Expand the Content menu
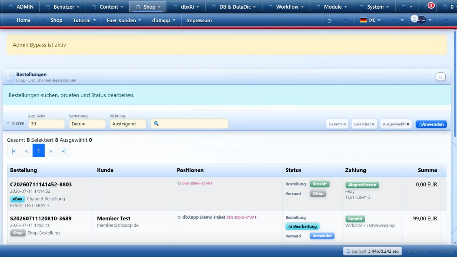 pos(108,7)
